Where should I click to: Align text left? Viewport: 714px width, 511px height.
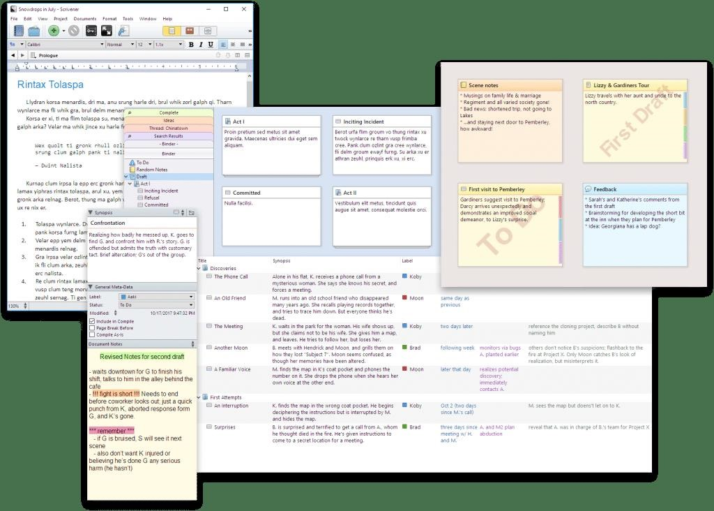coord(223,45)
